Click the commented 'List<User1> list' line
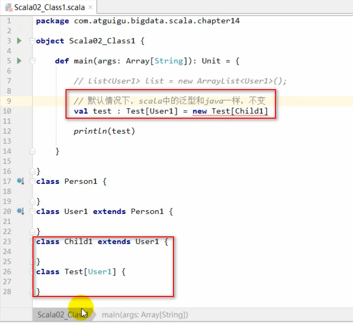Image resolution: width=353 pixels, height=323 pixels. pyautogui.click(x=180, y=81)
